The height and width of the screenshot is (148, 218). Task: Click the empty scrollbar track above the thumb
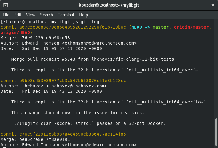coord(216,68)
